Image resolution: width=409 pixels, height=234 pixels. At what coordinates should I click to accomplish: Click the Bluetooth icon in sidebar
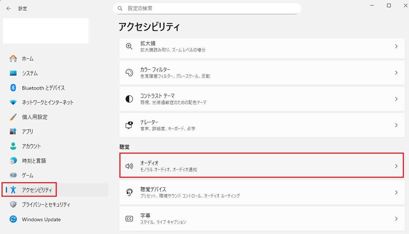pos(13,88)
